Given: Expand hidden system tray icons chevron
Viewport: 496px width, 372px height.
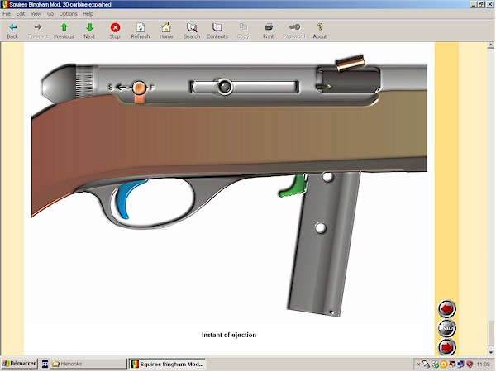Looking at the screenshot, I should click(418, 365).
